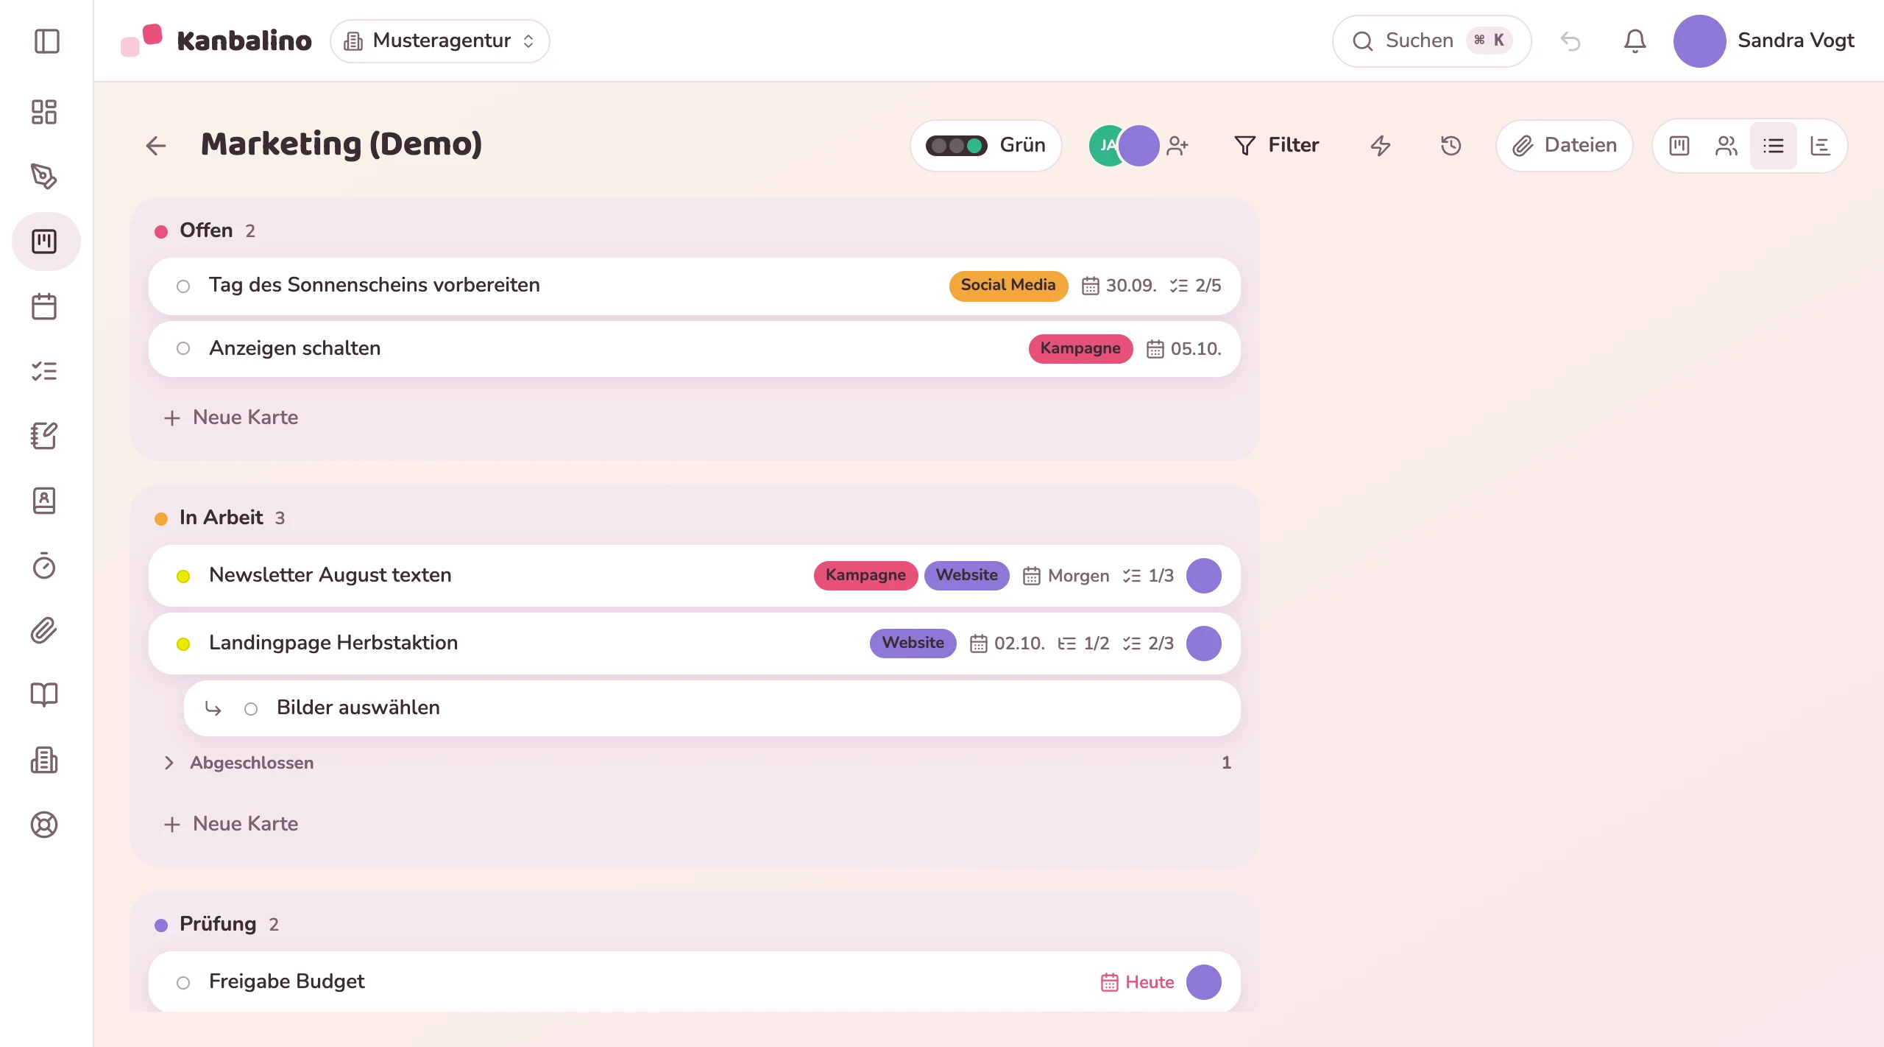Add 'Neue Karte' in In Arbeit column
1884x1047 pixels.
click(x=231, y=824)
